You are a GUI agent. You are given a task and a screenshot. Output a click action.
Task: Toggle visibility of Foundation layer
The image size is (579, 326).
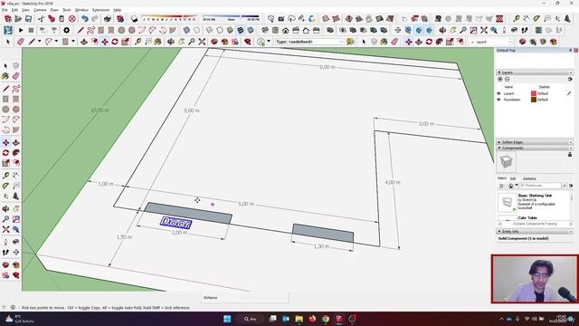click(498, 100)
